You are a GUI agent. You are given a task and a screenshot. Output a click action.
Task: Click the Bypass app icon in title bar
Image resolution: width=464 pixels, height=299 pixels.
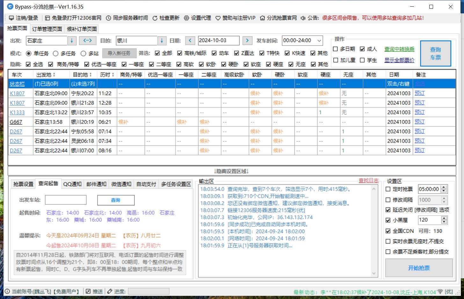click(x=10, y=6)
